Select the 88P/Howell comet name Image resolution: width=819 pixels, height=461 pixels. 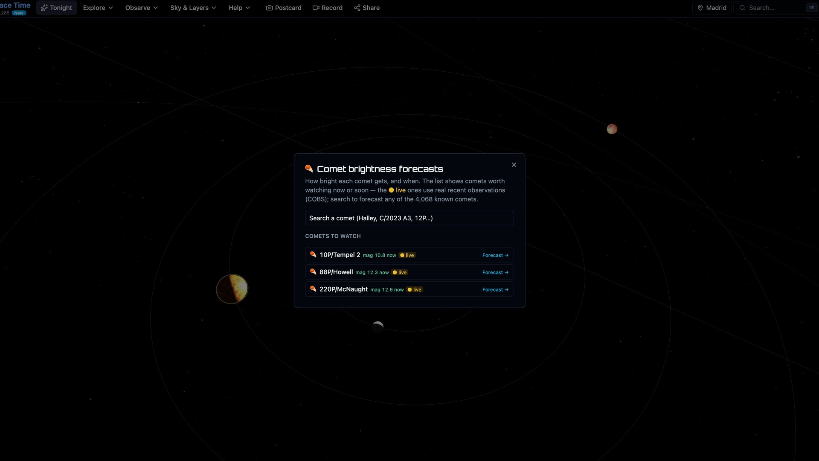click(x=336, y=272)
